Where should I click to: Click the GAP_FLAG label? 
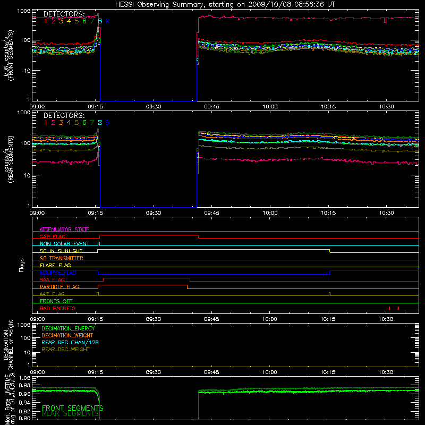tap(52, 236)
